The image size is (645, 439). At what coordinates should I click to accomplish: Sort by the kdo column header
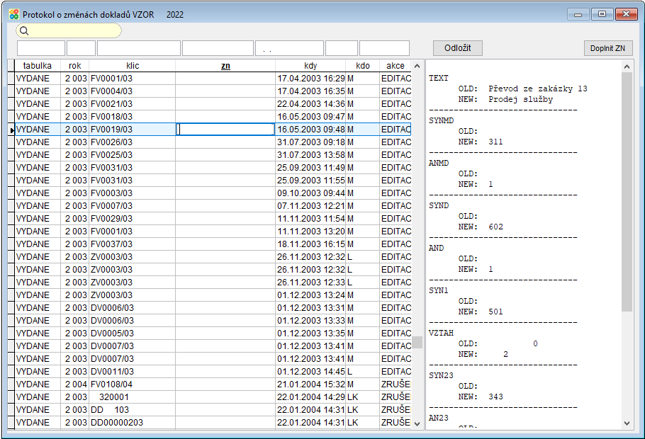point(363,66)
